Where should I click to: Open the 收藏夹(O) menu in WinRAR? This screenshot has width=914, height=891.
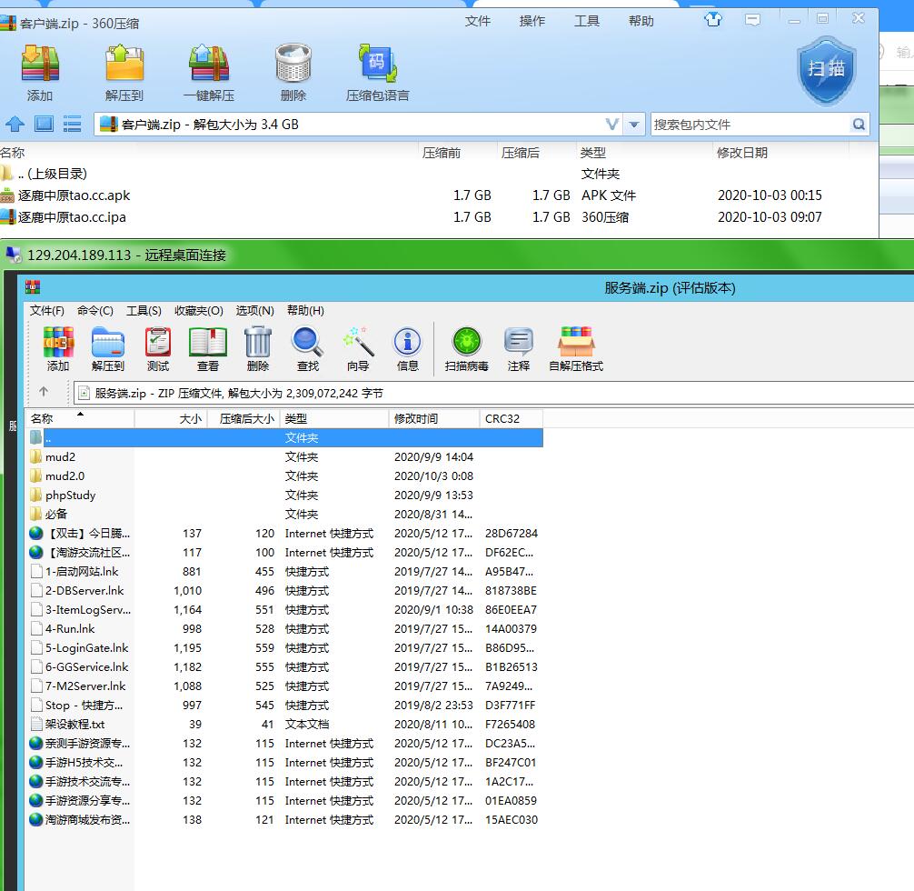pyautogui.click(x=198, y=310)
